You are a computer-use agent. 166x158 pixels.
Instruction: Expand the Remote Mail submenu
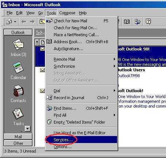[81, 59]
